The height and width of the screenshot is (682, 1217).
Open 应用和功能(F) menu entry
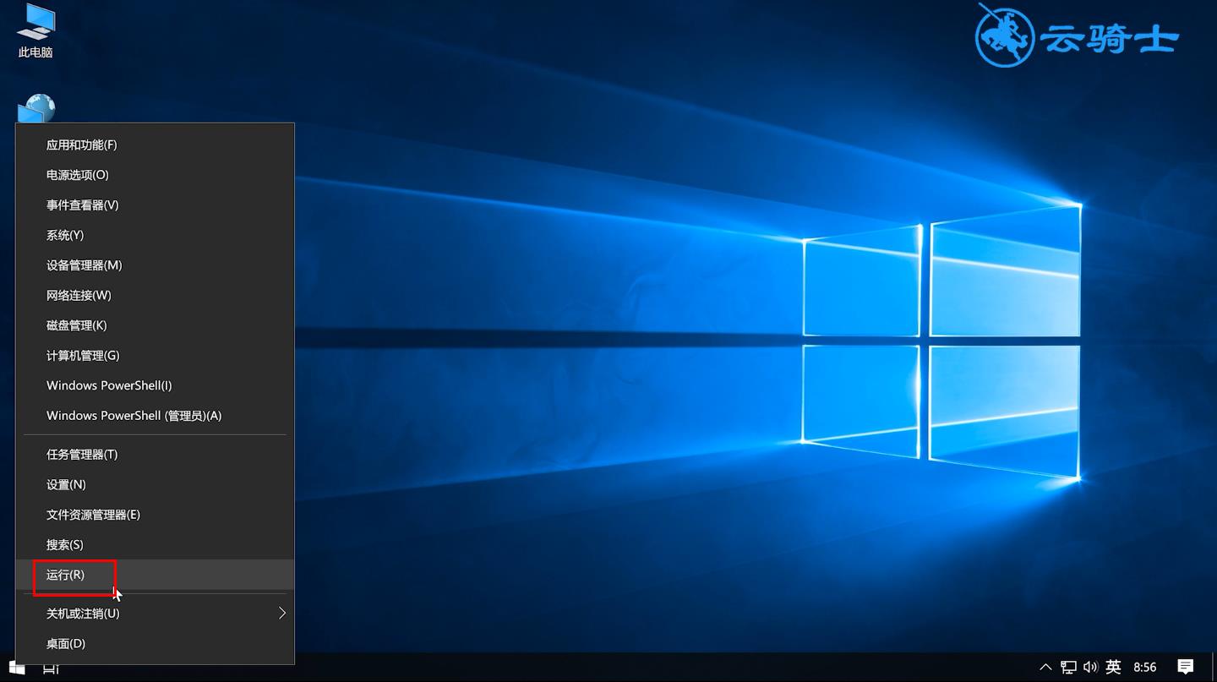[82, 145]
